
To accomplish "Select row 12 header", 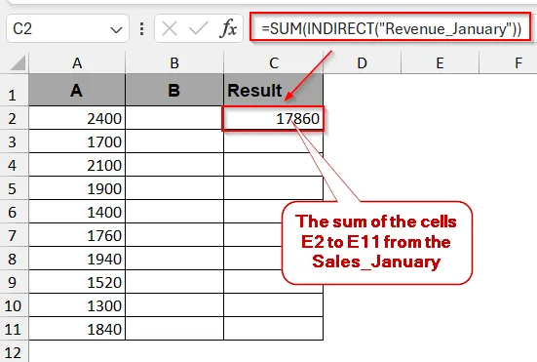I will [15, 351].
